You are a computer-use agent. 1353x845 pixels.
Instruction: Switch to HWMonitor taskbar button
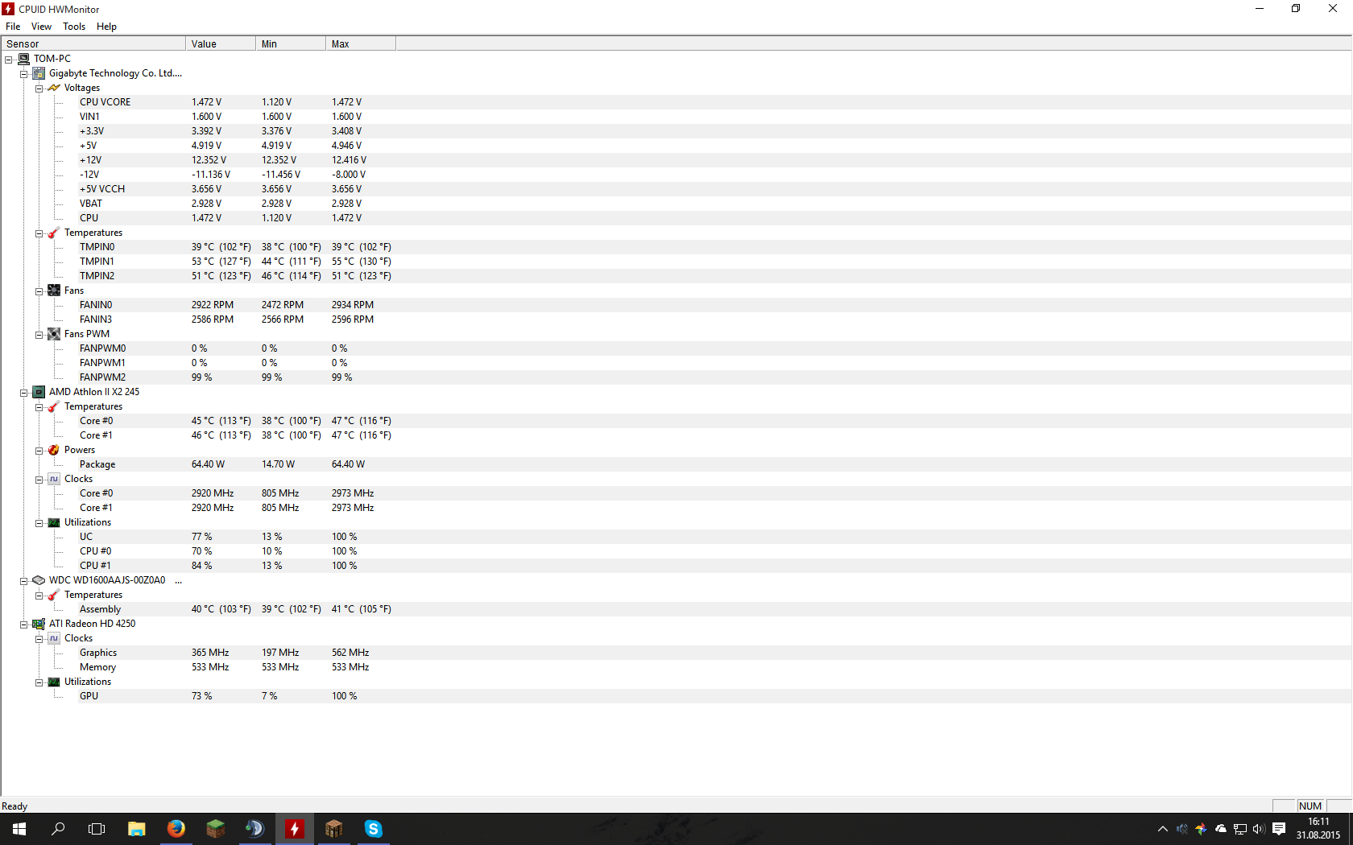point(294,829)
